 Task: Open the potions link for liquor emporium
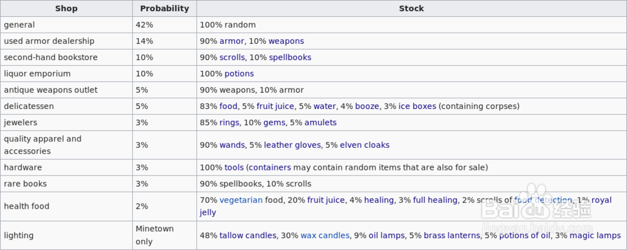click(x=239, y=74)
